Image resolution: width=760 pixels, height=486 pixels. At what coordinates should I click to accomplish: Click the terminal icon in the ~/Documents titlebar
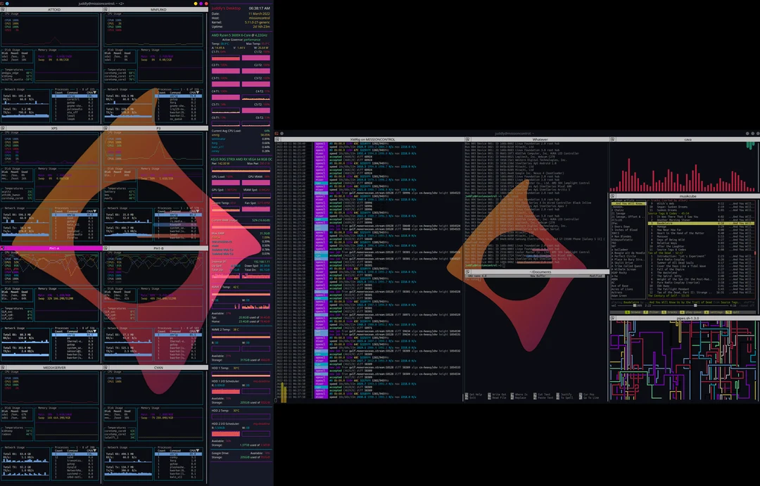(x=467, y=271)
